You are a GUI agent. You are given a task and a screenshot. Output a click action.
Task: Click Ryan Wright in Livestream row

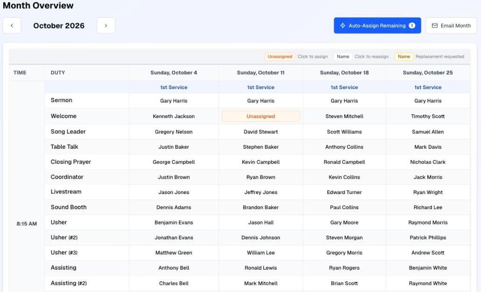tap(428, 192)
